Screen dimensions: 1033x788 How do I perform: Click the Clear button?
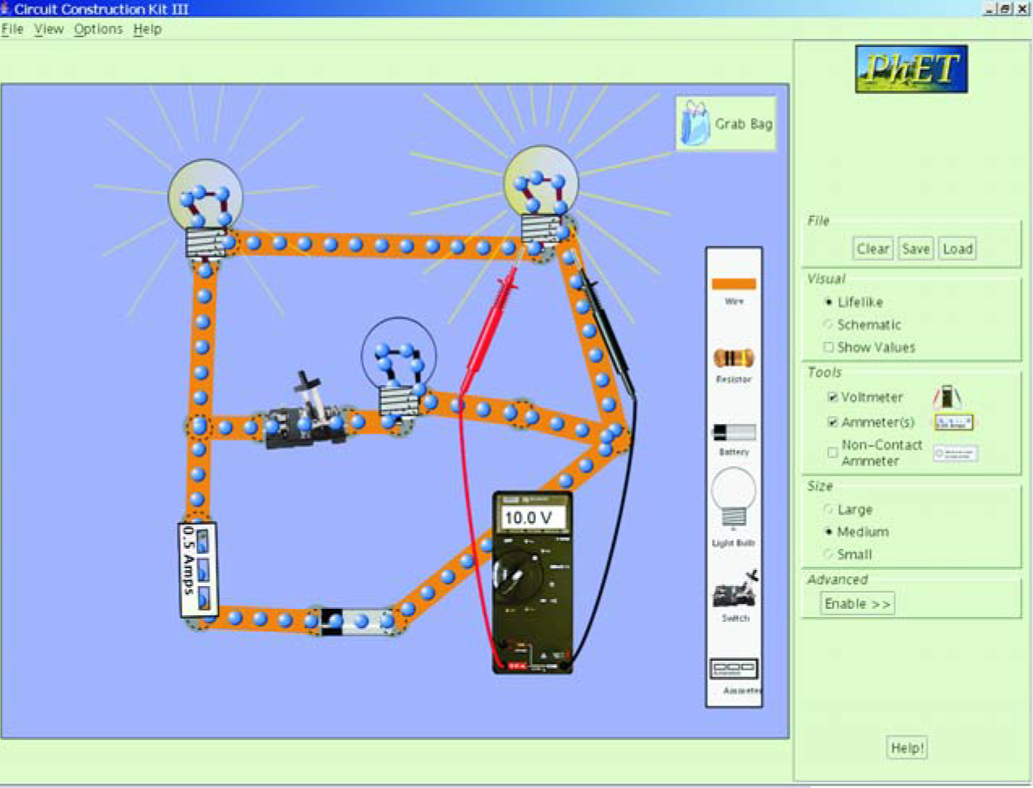[872, 249]
